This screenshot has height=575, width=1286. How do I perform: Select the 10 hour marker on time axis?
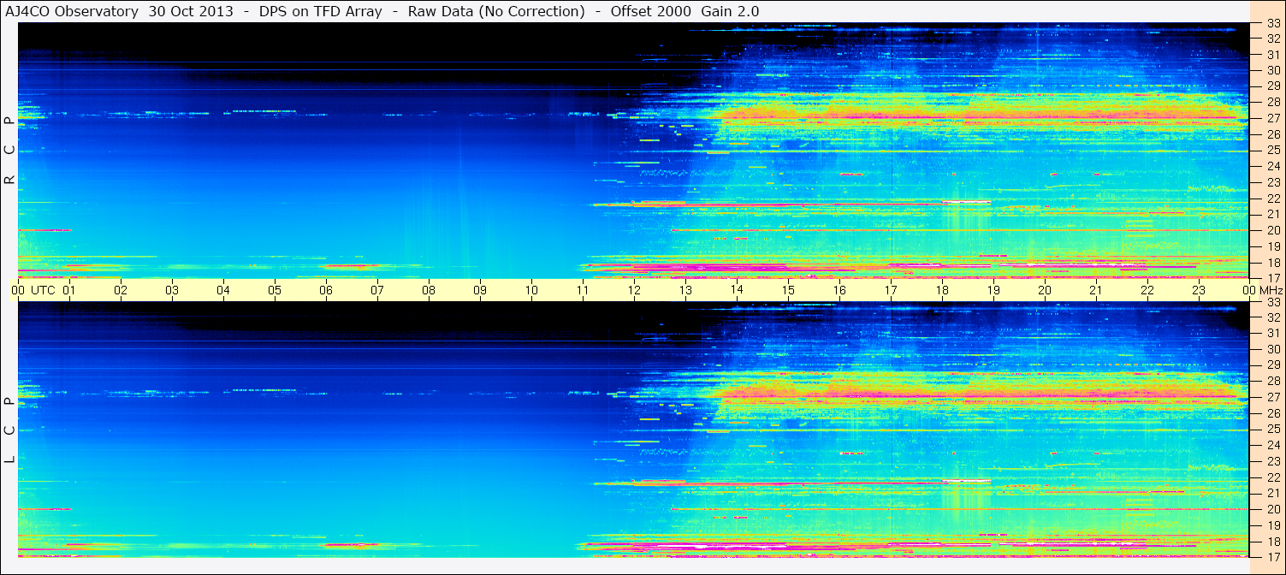coord(531,291)
